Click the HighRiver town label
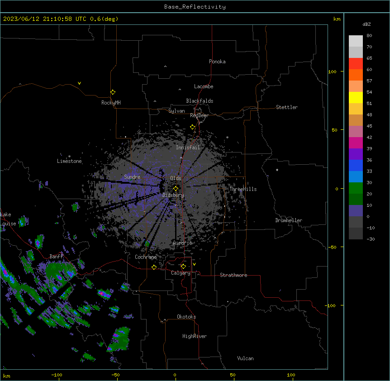Screen dimensions: 390x381 coord(195,336)
